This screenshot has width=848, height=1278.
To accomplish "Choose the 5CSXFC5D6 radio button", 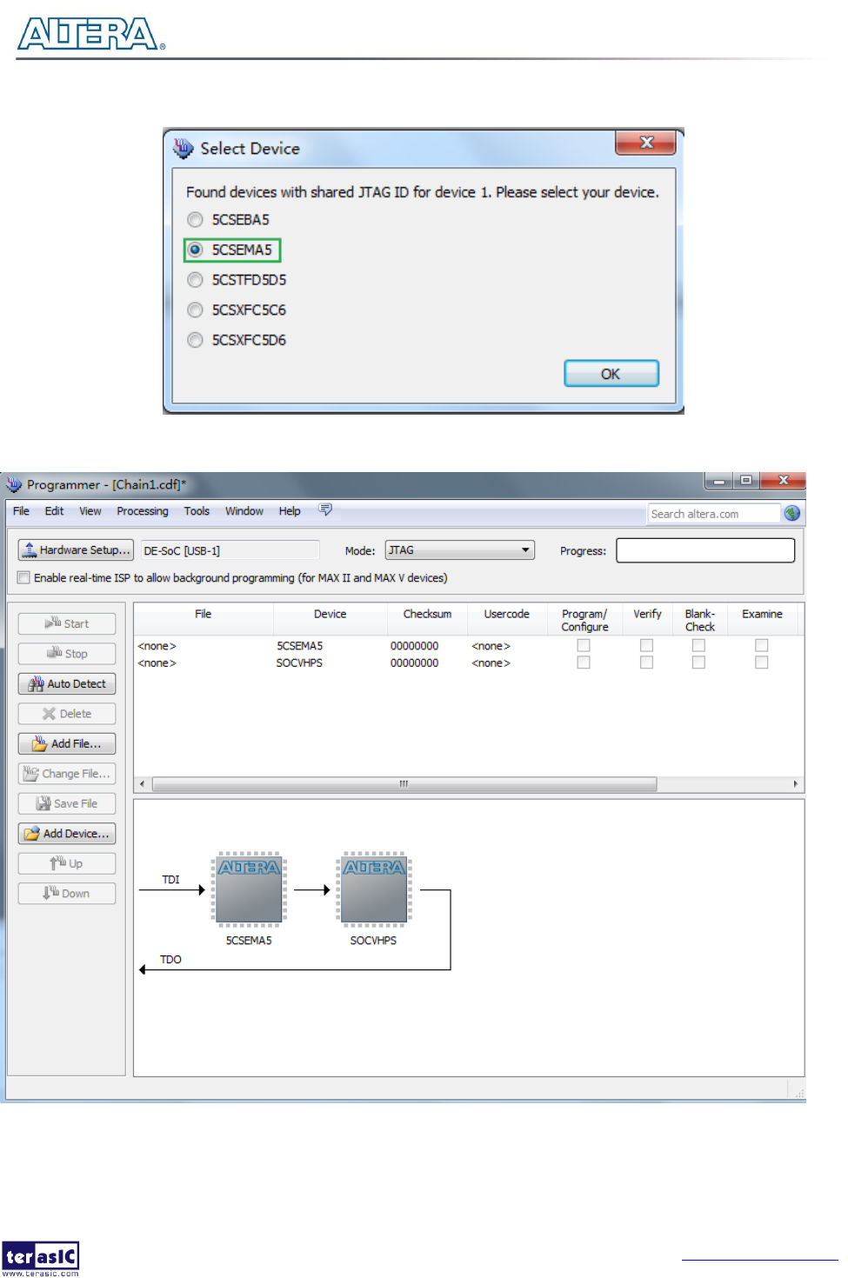I will (196, 340).
